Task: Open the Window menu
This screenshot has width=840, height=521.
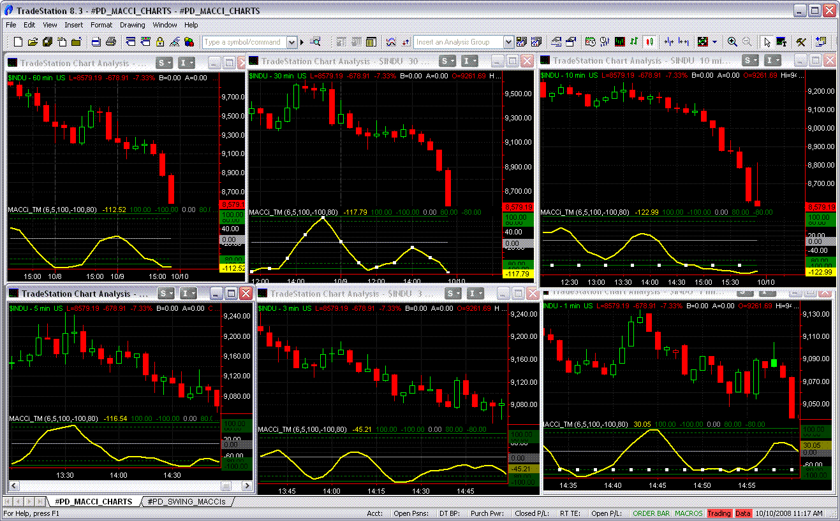Action: 165,25
